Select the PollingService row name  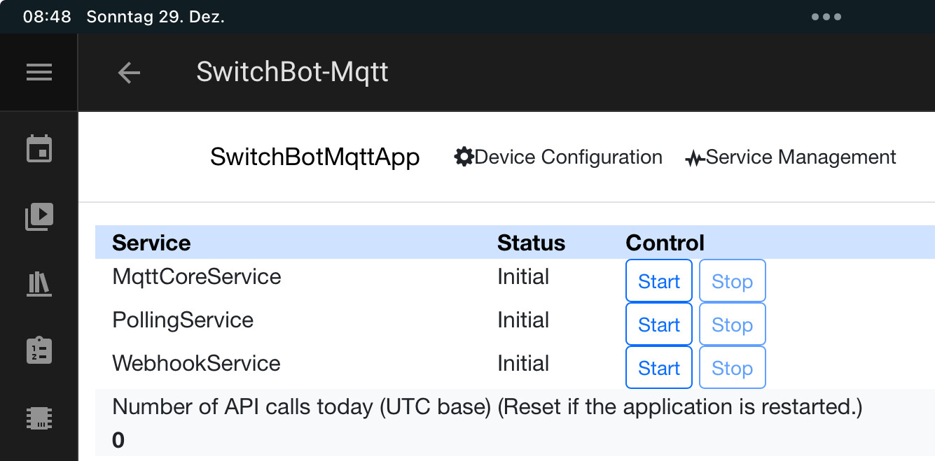point(183,320)
